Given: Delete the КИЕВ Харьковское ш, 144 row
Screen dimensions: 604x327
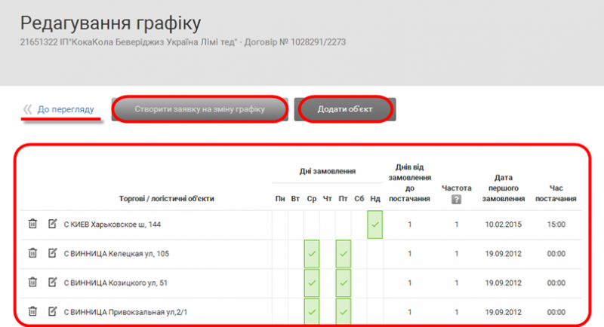Looking at the screenshot, I should pos(32,224).
